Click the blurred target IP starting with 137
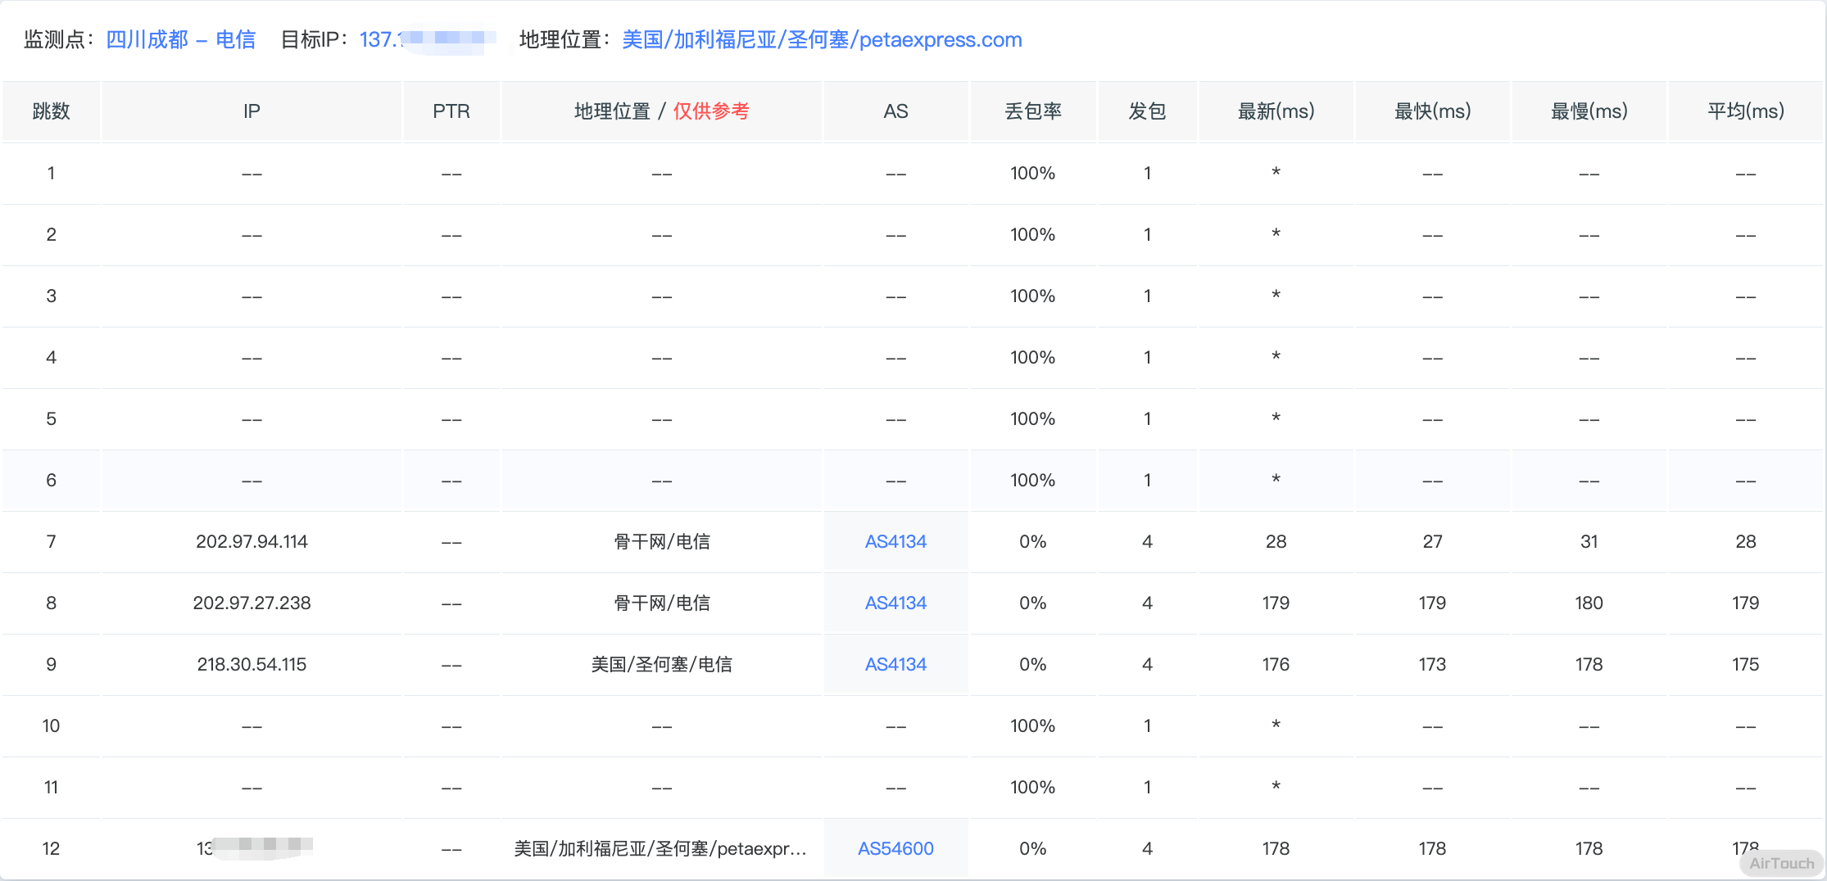 [427, 39]
